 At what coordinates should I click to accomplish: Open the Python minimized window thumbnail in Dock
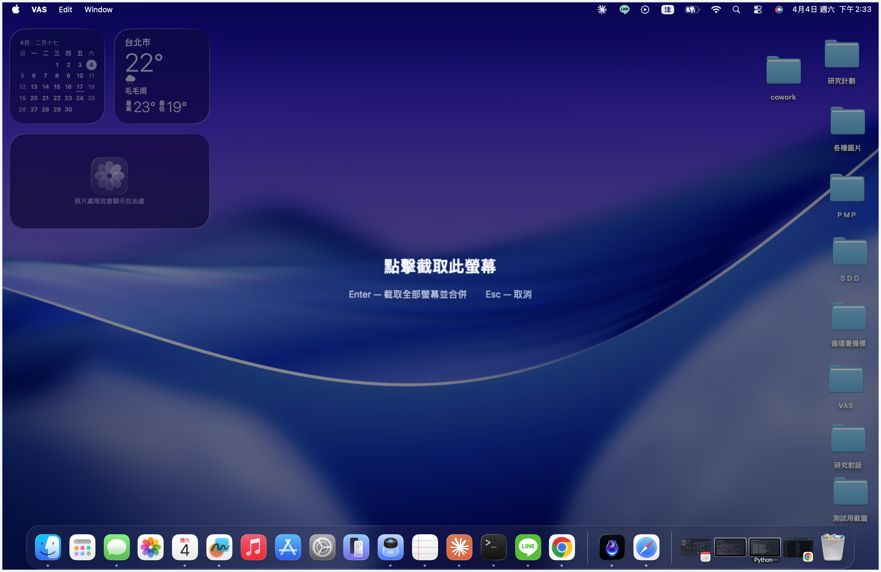click(764, 548)
